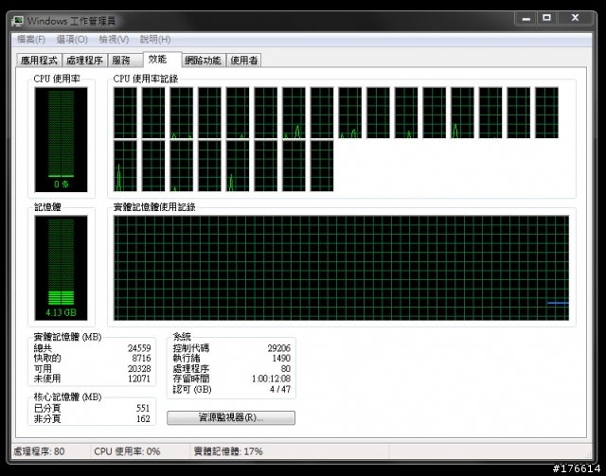
Task: Switch to the 應用程式 tab
Action: 39,61
